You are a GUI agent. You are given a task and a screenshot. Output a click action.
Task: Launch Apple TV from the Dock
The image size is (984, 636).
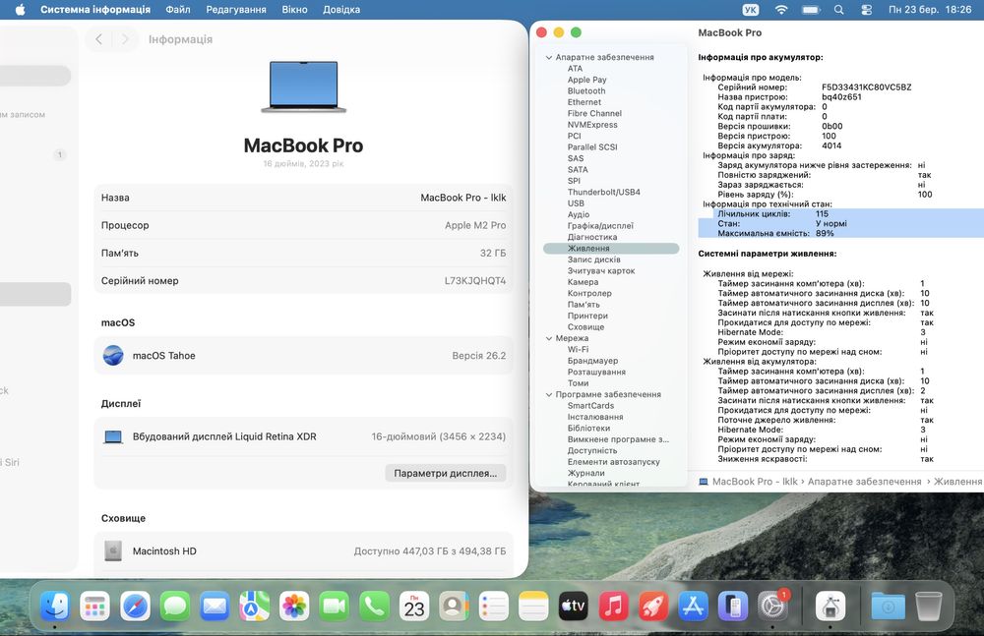pos(574,607)
